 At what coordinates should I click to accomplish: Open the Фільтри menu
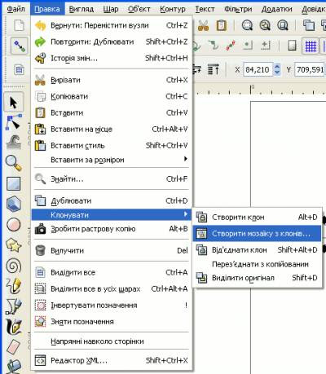click(x=238, y=9)
